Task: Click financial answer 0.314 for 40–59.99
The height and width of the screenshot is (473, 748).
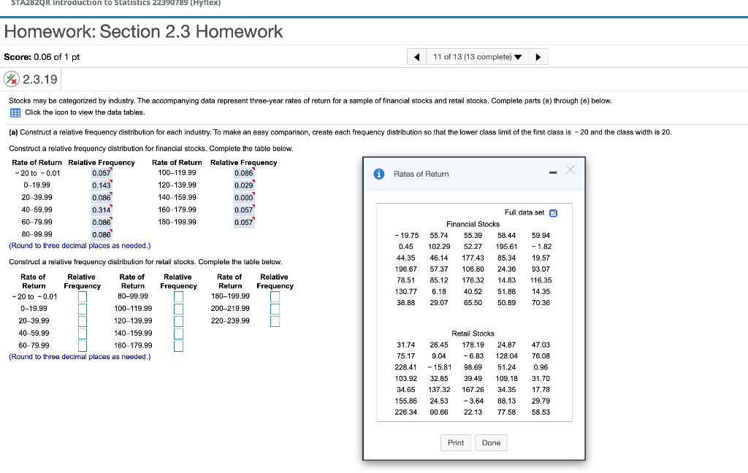Action: point(102,210)
